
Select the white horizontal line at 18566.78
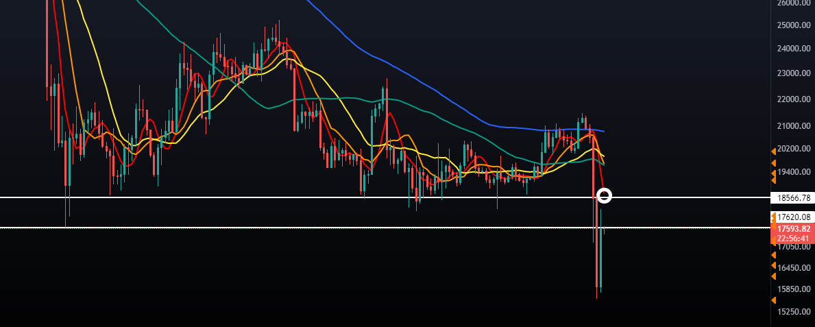tap(385, 197)
